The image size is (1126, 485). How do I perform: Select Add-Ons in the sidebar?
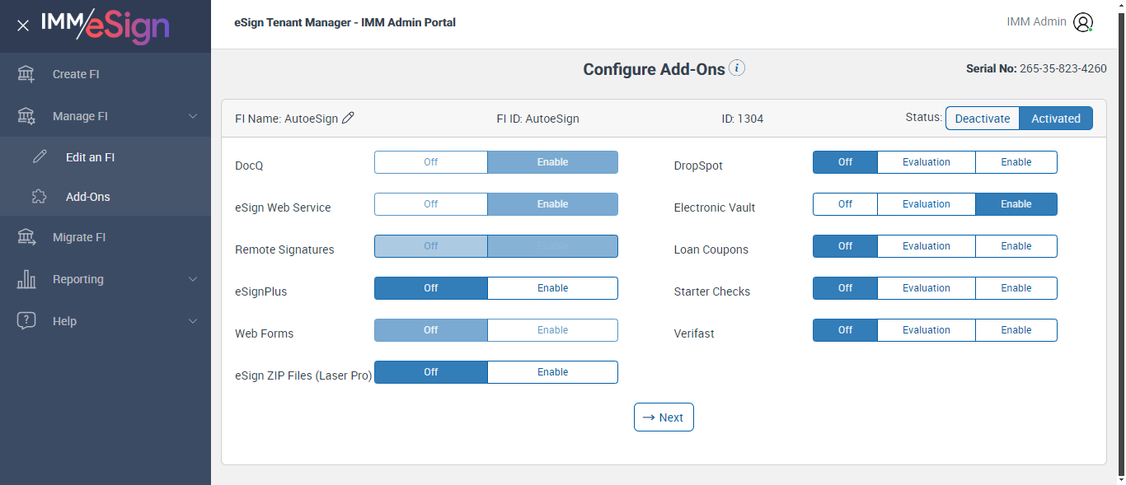pyautogui.click(x=87, y=197)
